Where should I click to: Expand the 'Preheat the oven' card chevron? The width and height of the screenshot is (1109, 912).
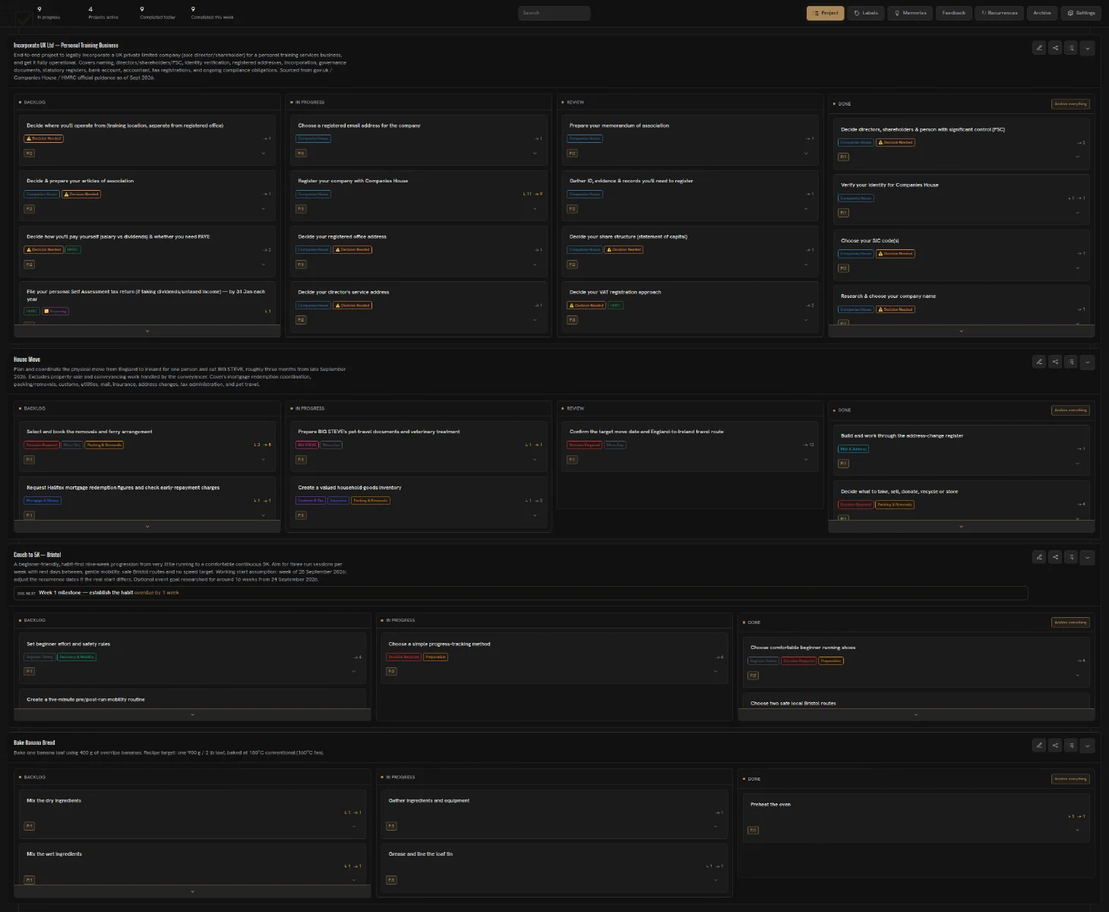1077,830
